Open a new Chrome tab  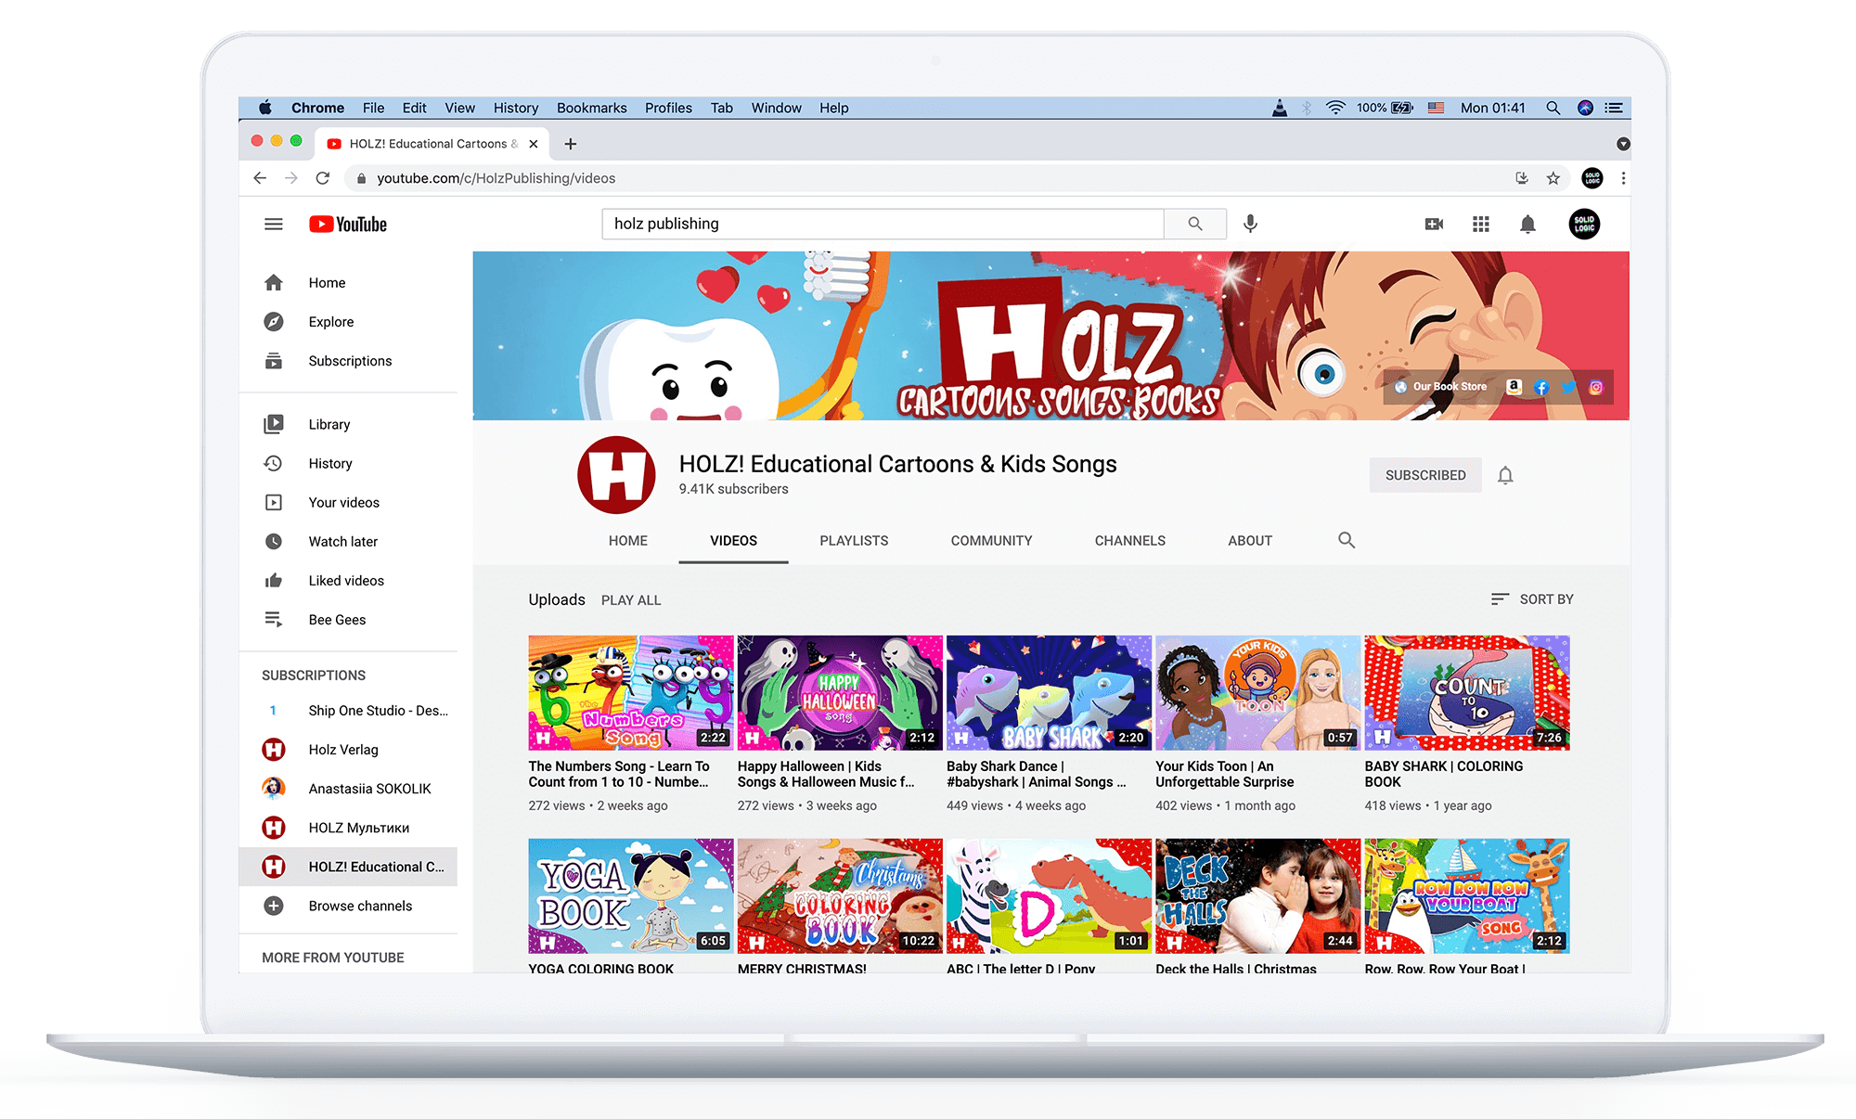(x=571, y=144)
